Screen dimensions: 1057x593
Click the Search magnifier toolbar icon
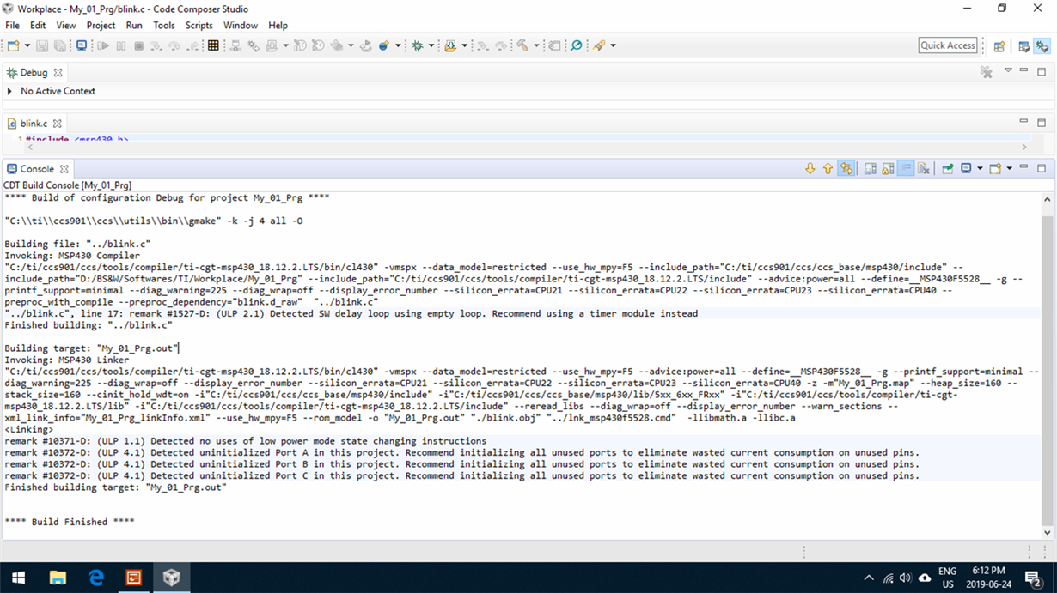576,45
